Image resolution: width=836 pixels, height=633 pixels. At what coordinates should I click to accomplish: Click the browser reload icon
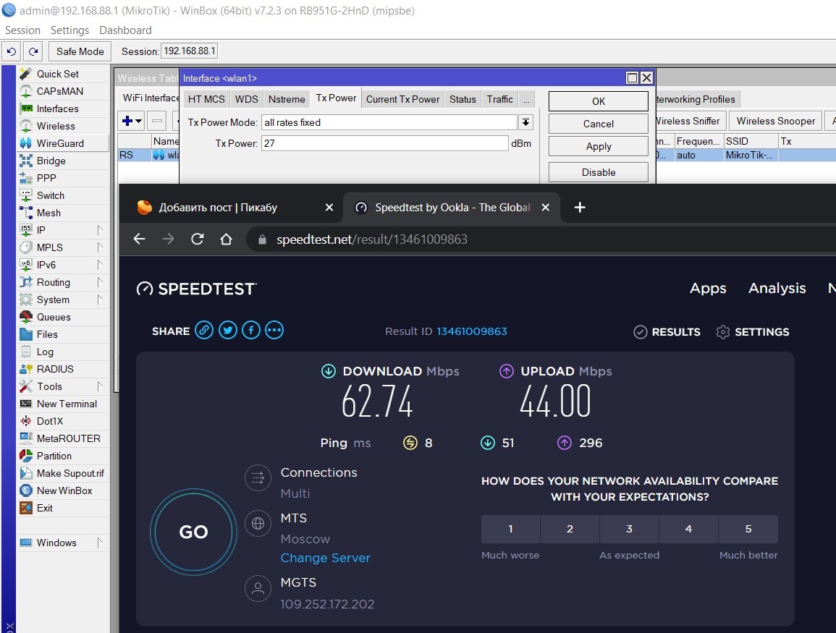click(197, 239)
